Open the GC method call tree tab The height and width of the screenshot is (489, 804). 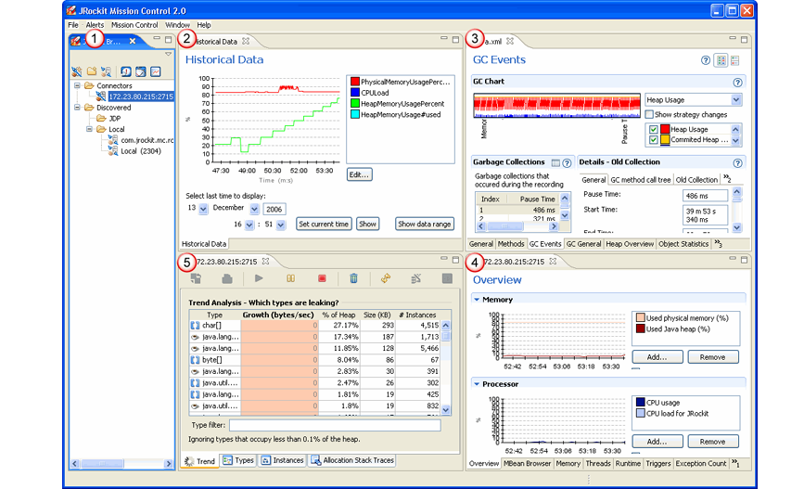point(641,180)
